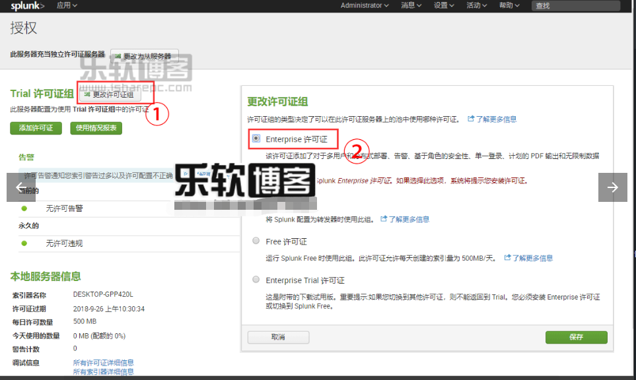
Task: Open 了解更多信息 link for Free license
Action: pos(528,258)
